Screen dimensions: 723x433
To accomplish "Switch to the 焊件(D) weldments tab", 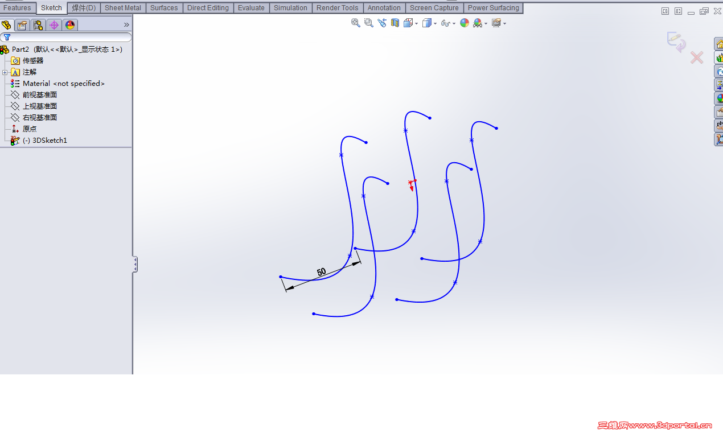I will (84, 8).
